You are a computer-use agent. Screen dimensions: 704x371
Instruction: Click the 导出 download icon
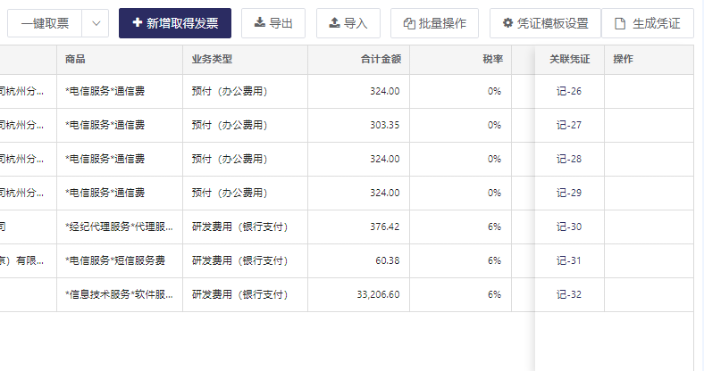(x=259, y=22)
